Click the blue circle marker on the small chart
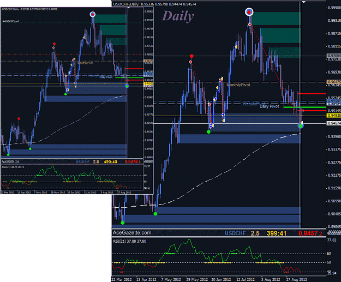 tap(127, 86)
